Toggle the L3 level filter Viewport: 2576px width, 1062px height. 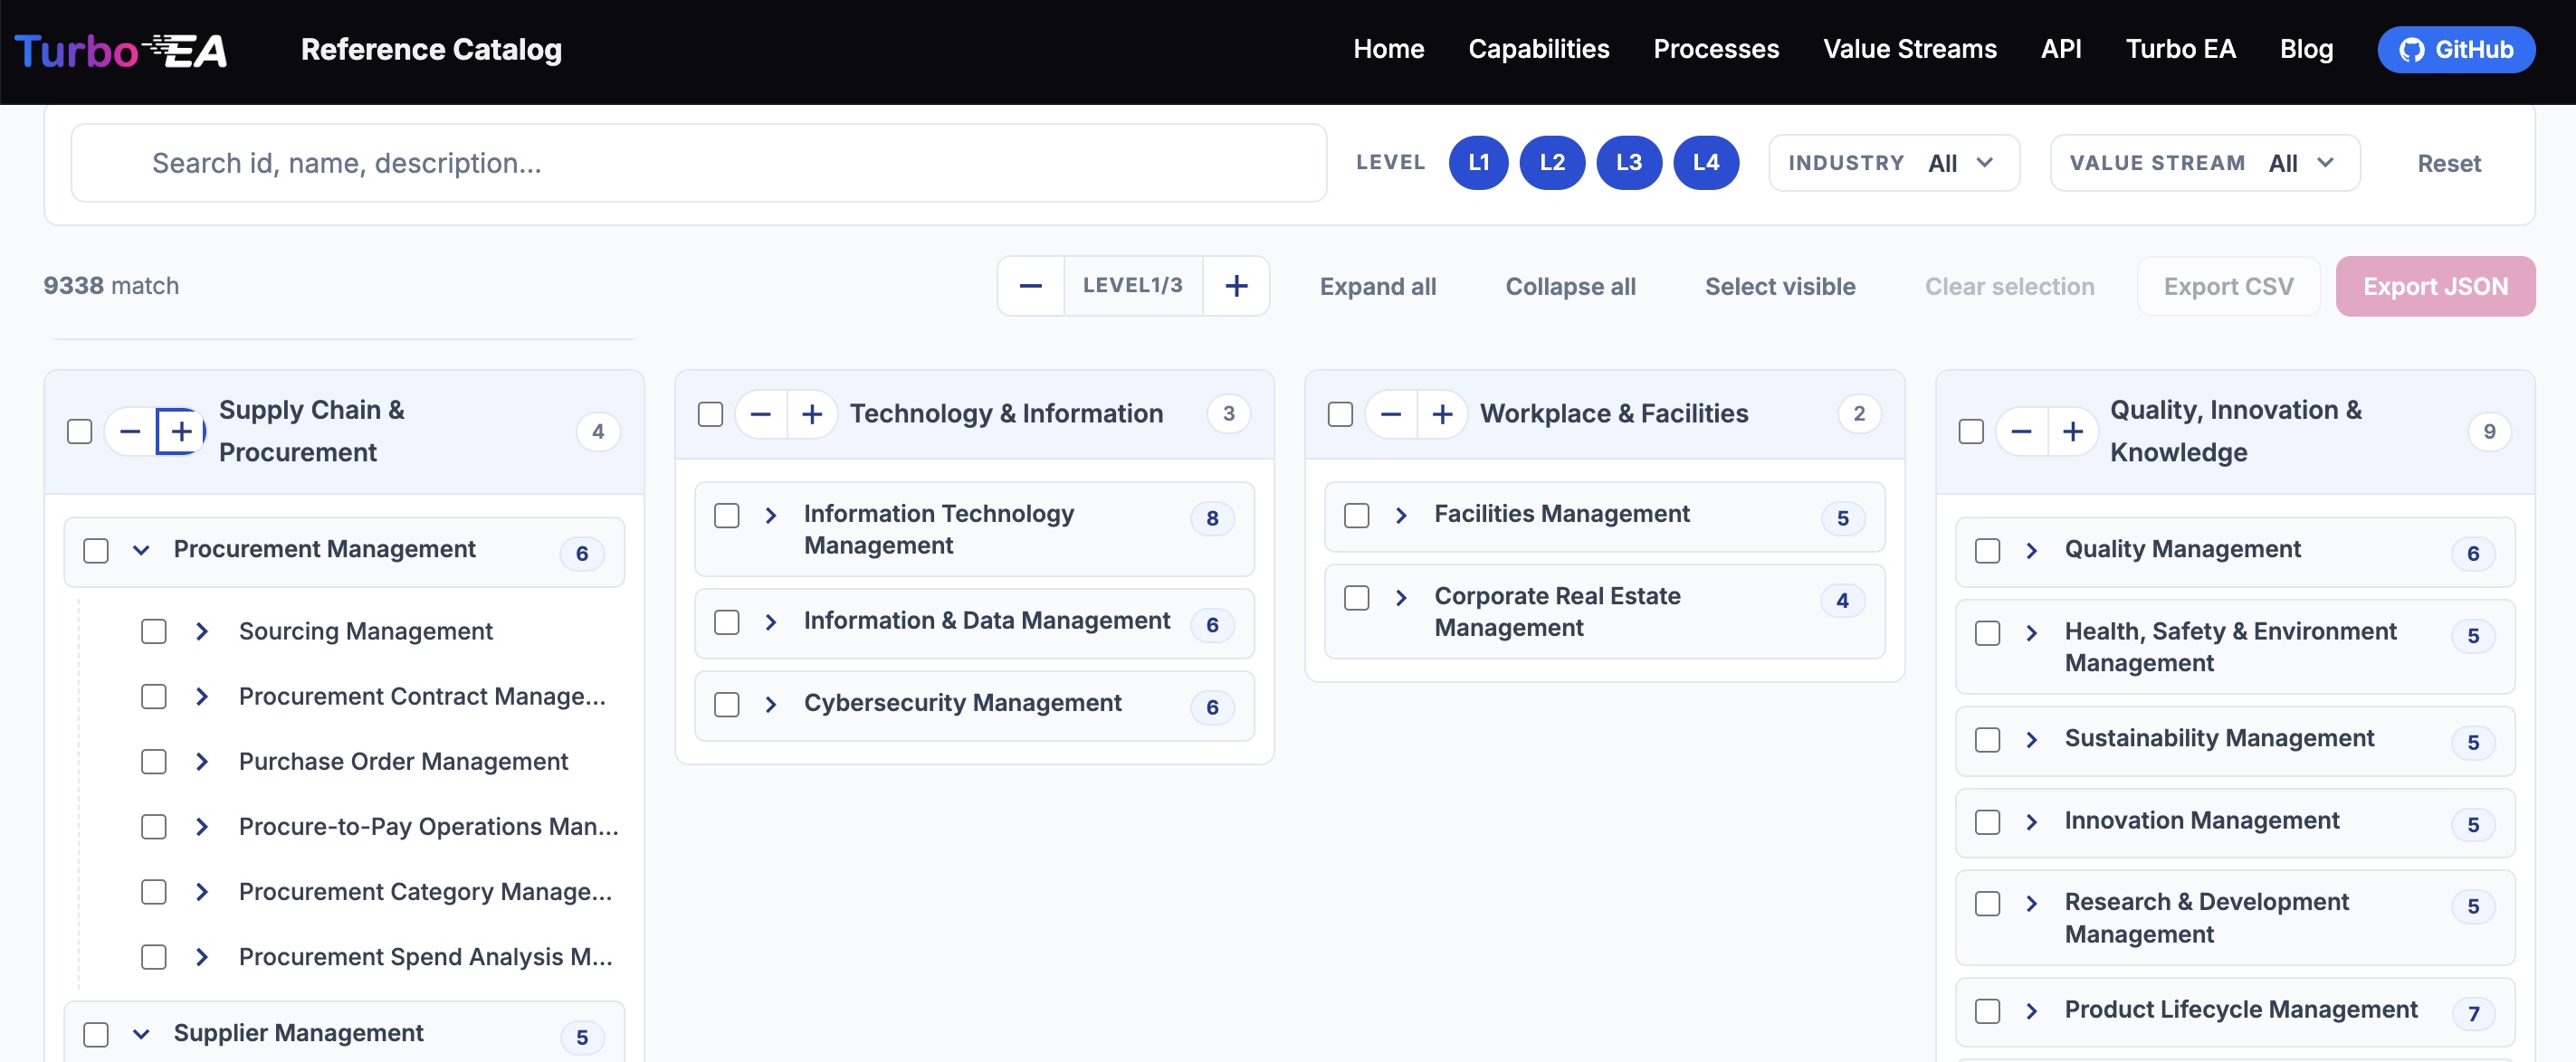[1629, 163]
